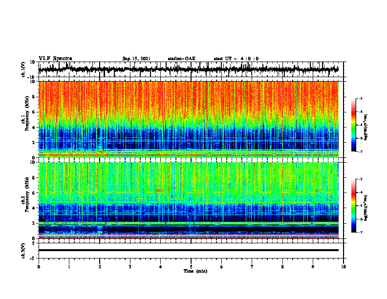
Task: Click time axis tick label "1"
Action: [69, 267]
